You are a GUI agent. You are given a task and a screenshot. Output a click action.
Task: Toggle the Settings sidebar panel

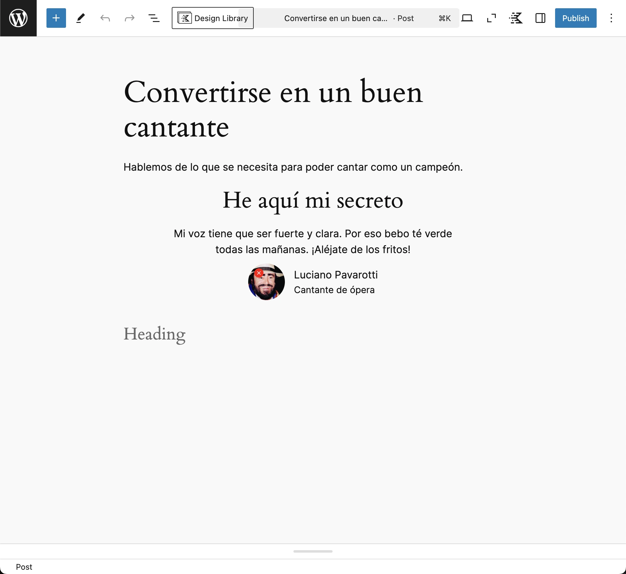[x=540, y=18]
